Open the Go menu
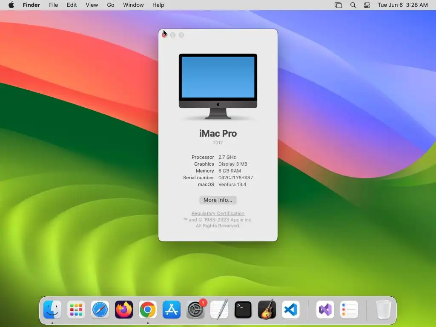Viewport: 436px width, 327px height. click(111, 5)
